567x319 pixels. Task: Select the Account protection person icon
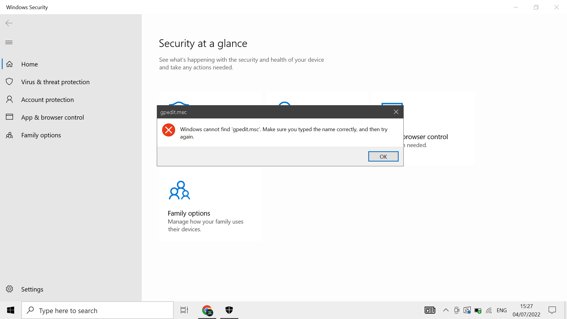[9, 100]
